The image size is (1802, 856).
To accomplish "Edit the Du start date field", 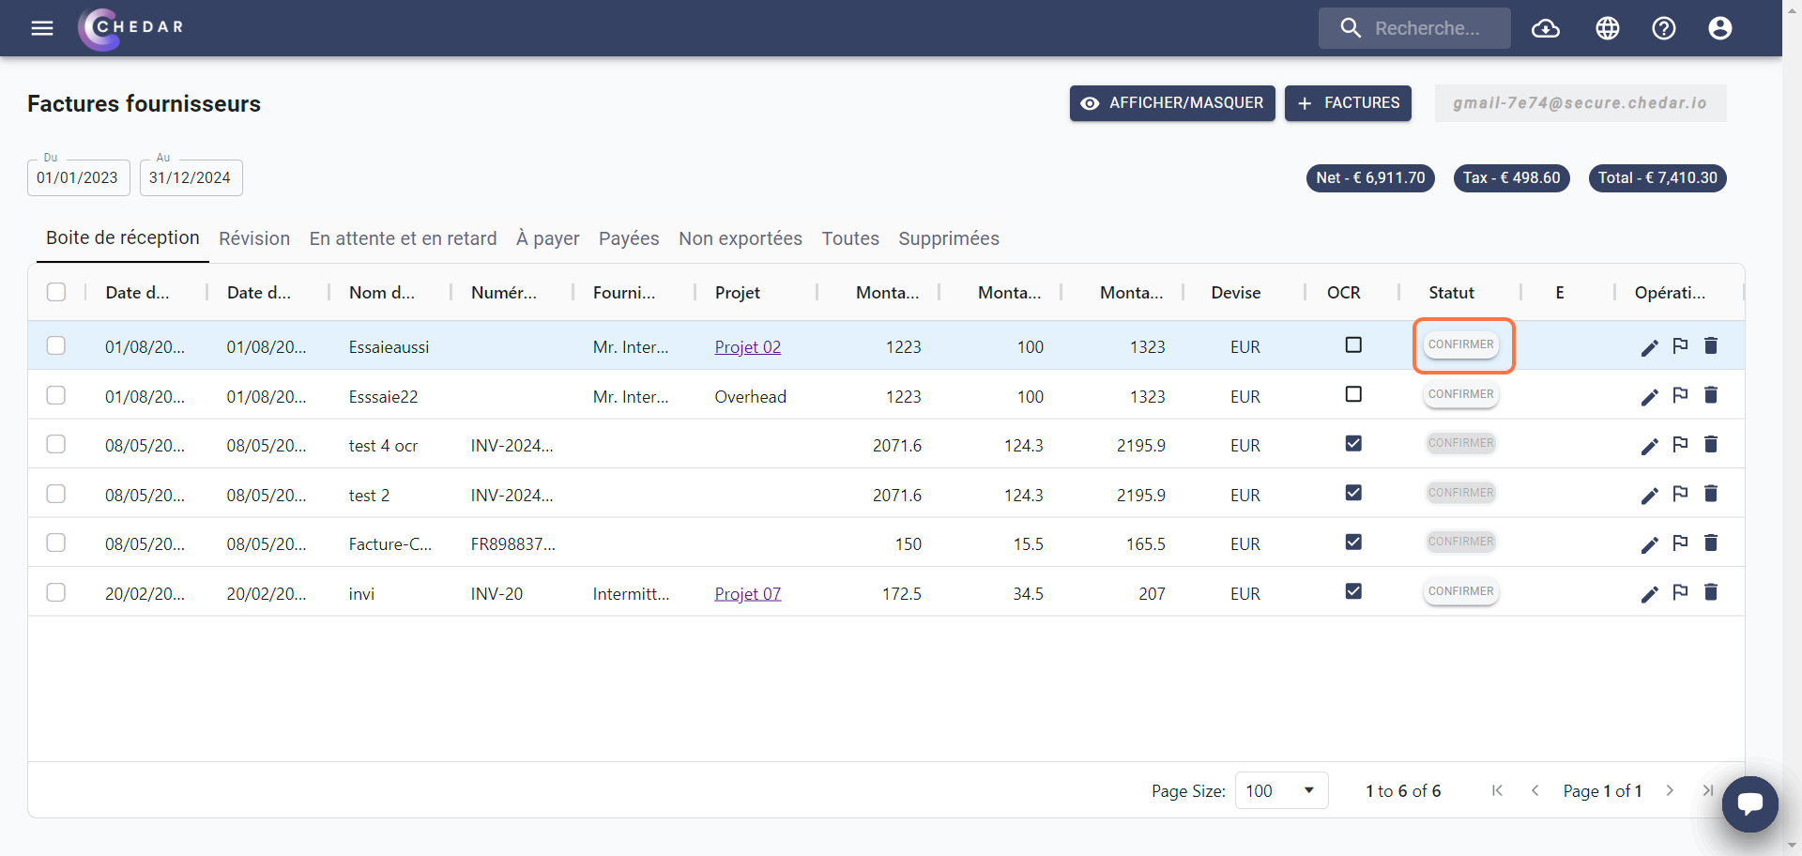I will [79, 177].
